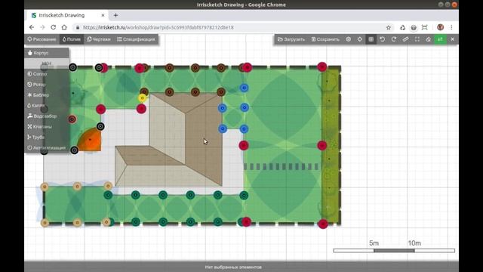Choose the Баблер bubbler tool
The image size is (483, 272).
click(x=47, y=95)
